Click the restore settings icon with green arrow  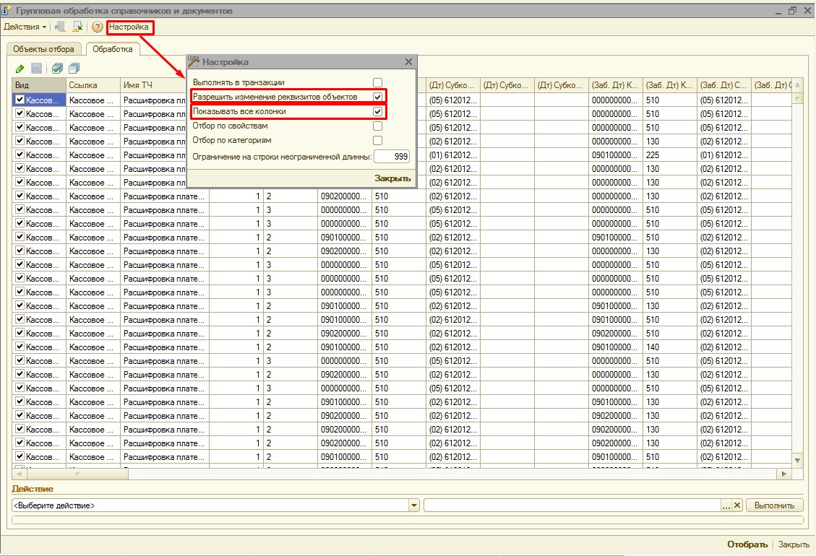pyautogui.click(x=77, y=27)
